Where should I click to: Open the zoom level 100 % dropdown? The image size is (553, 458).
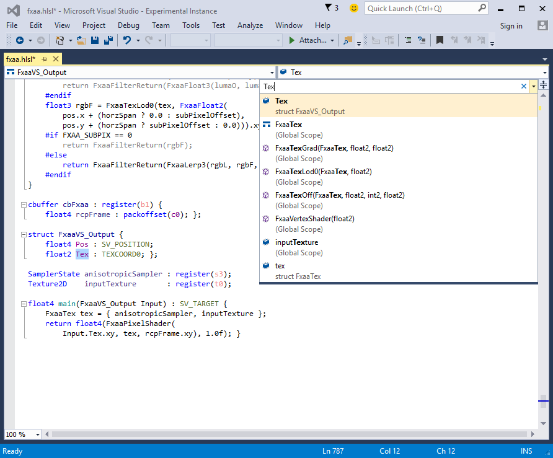(x=37, y=434)
